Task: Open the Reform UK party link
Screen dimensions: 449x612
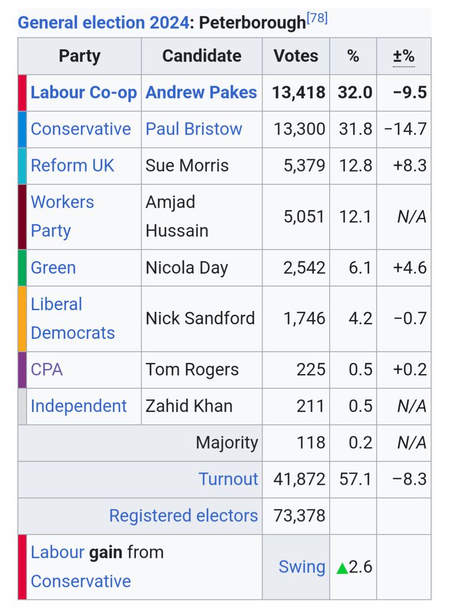Action: (72, 165)
